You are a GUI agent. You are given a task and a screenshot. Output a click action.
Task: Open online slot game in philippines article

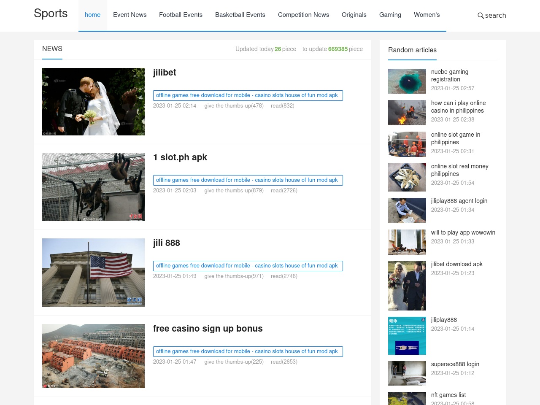456,138
